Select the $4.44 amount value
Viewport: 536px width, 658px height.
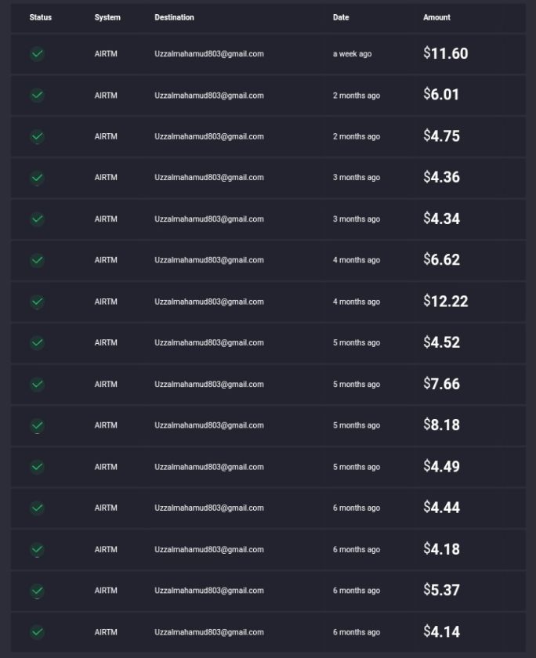point(441,508)
